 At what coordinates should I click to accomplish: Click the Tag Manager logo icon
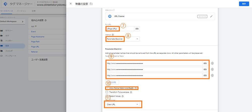click(6, 4)
